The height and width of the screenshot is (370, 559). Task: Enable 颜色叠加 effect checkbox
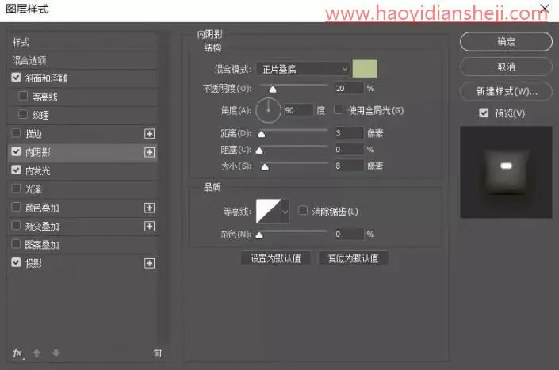click(16, 207)
